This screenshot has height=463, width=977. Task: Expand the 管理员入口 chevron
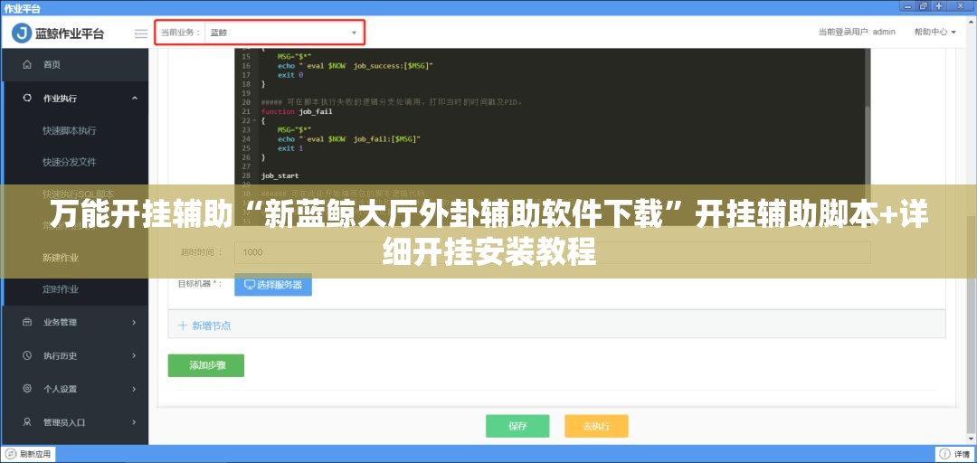click(135, 422)
